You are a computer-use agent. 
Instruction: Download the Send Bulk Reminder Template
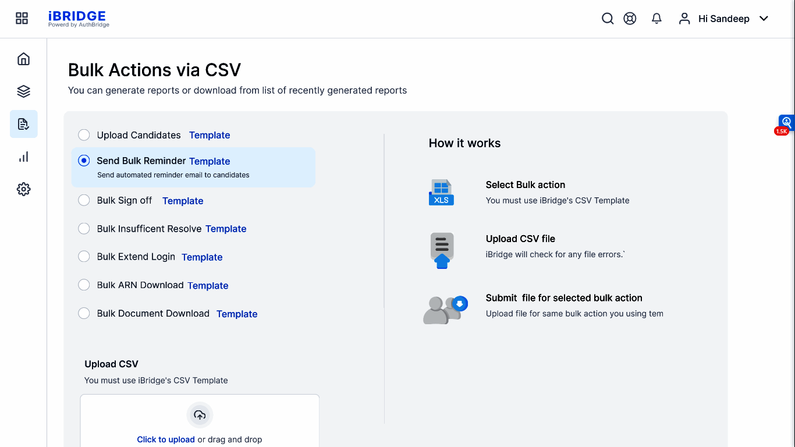[x=210, y=161]
